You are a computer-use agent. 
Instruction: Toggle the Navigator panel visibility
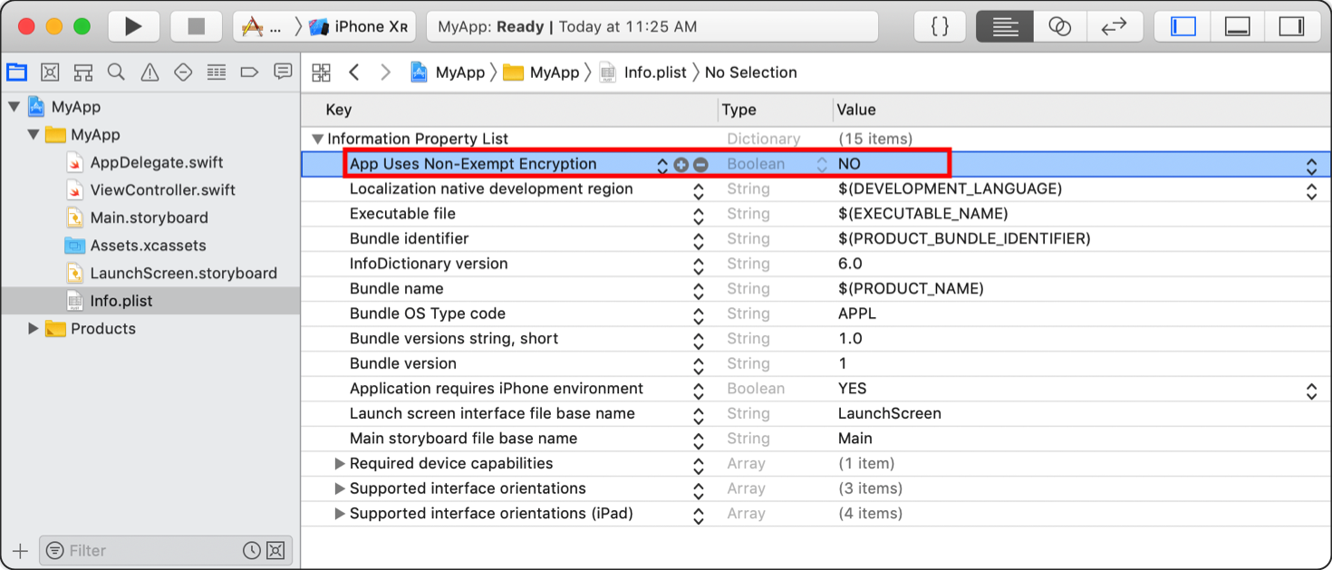[1184, 26]
